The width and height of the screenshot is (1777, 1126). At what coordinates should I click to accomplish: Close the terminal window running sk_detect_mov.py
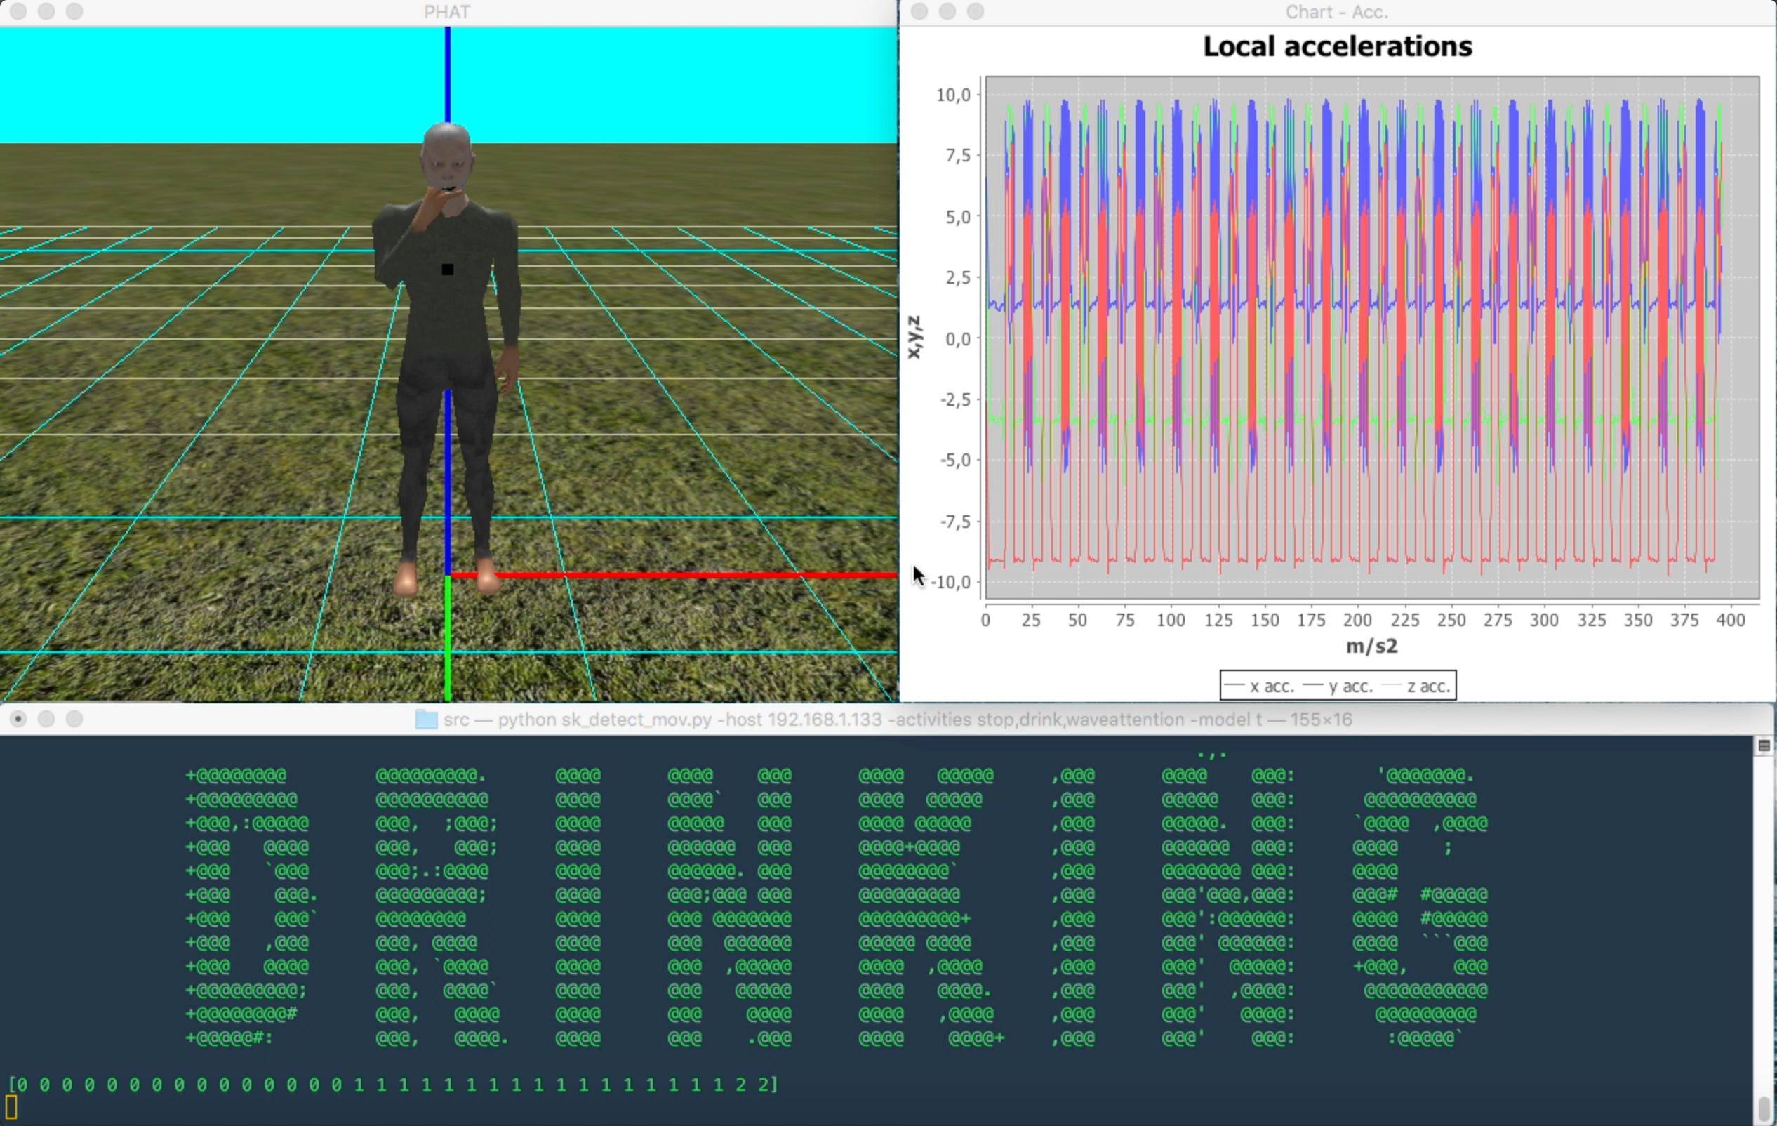[18, 718]
